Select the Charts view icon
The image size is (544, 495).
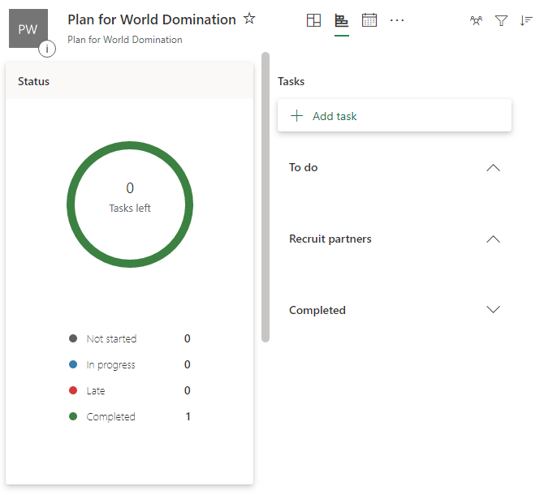(x=342, y=20)
